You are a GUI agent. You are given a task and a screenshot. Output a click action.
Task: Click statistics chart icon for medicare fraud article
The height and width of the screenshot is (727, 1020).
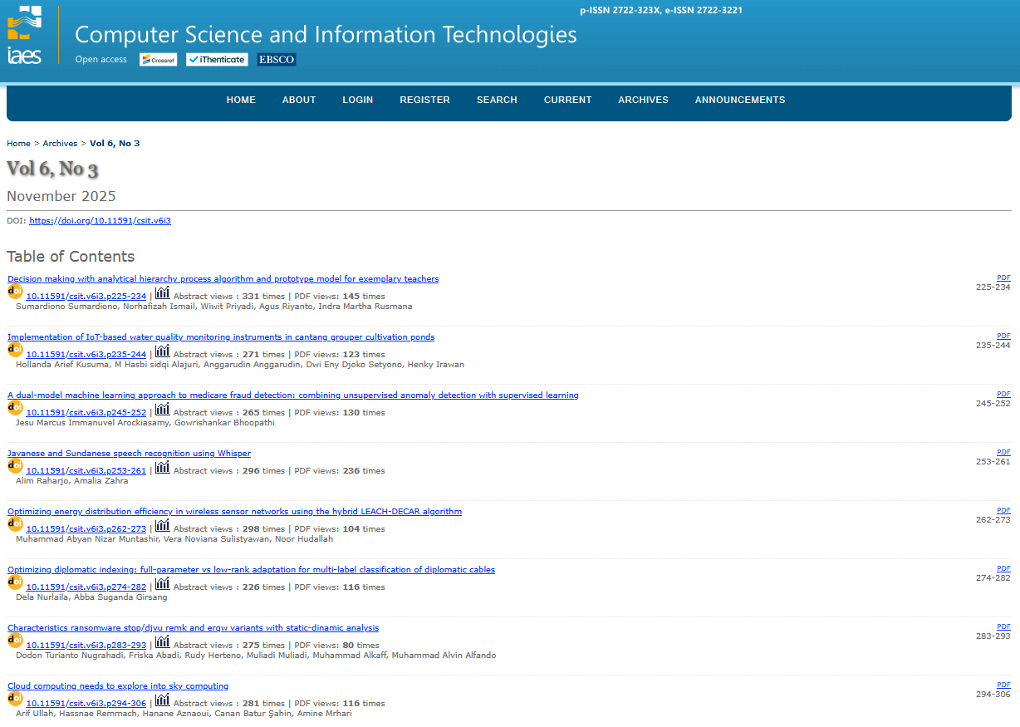(162, 409)
